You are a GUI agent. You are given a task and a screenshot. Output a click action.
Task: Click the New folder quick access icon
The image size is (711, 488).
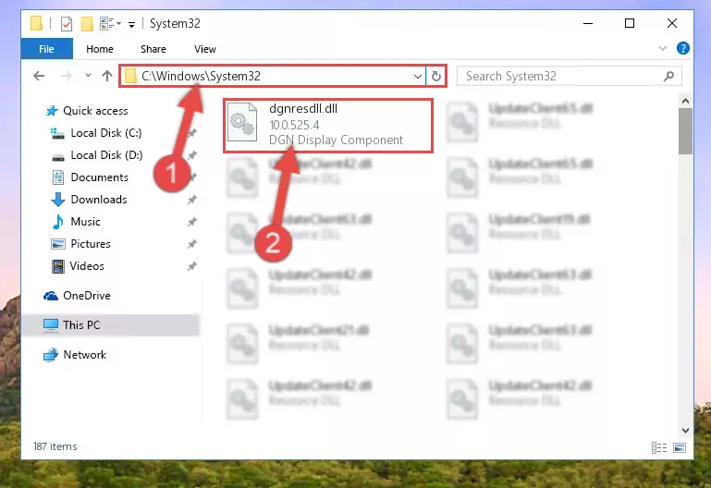[87, 23]
